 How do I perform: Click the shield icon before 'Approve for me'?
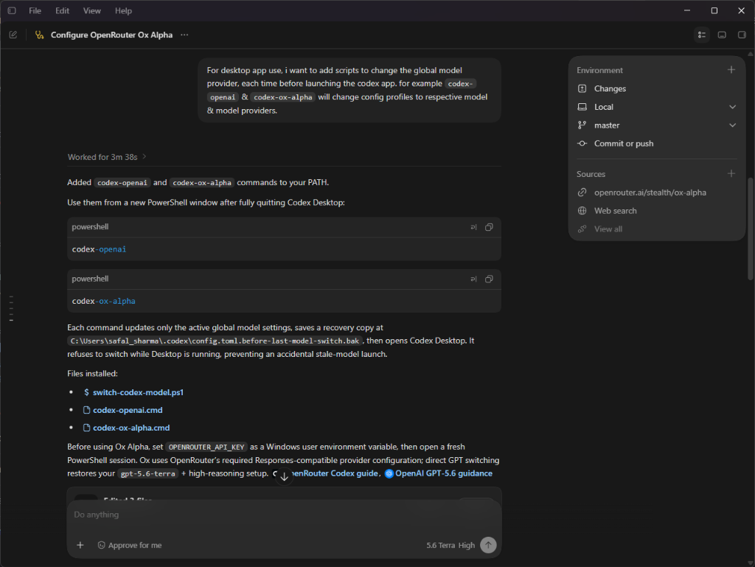click(x=101, y=546)
